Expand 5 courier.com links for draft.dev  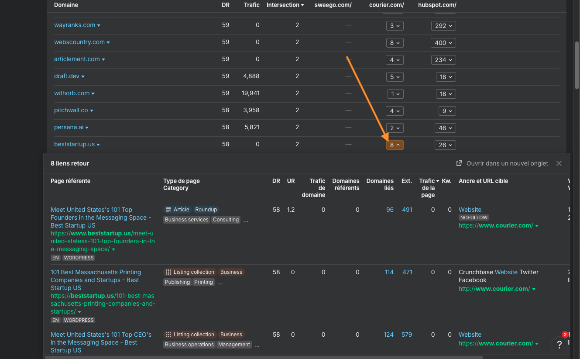click(395, 77)
